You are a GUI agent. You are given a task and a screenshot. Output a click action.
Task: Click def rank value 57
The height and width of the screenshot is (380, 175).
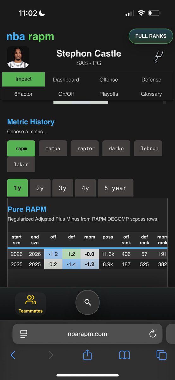pyautogui.click(x=144, y=254)
